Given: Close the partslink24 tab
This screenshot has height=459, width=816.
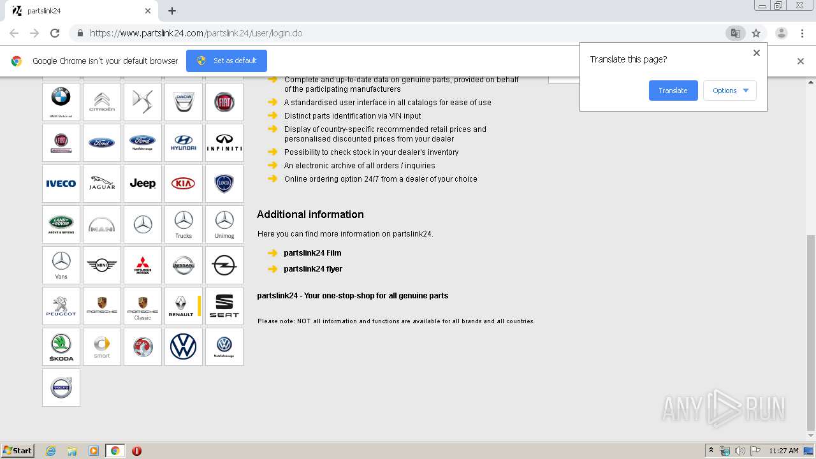Looking at the screenshot, I should point(148,11).
